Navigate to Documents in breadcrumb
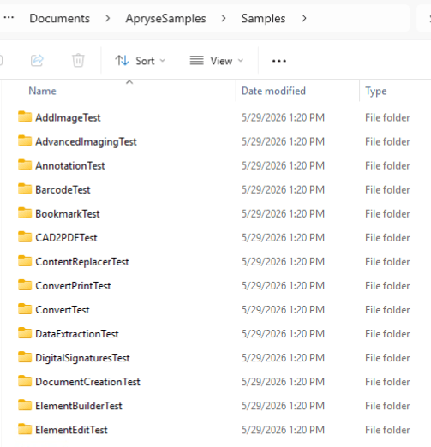The height and width of the screenshot is (447, 431). [x=60, y=19]
